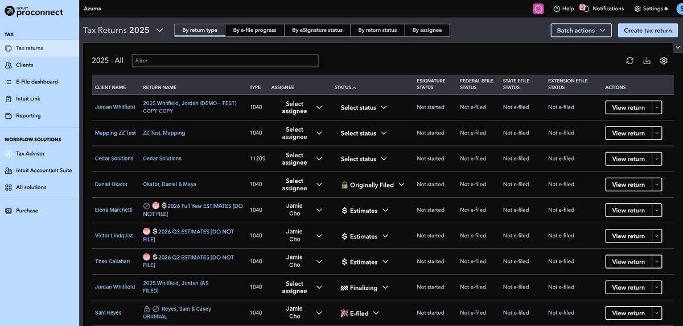Open the Finalizing status dropdown
The width and height of the screenshot is (683, 326).
pyautogui.click(x=365, y=287)
